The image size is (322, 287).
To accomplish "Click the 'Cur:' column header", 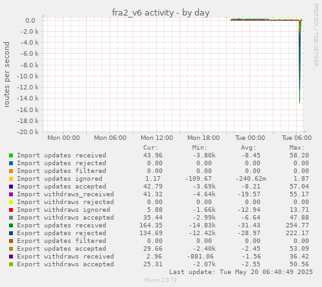I will [151, 148].
